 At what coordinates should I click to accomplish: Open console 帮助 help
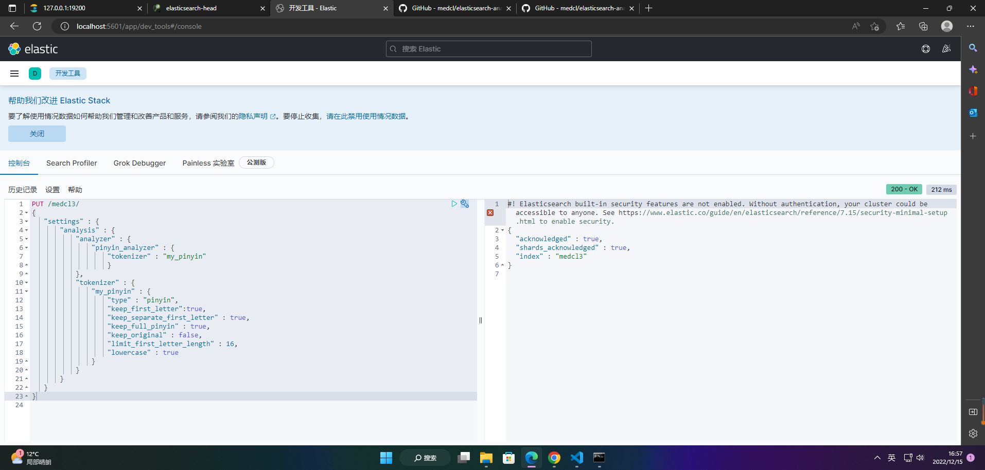point(75,190)
